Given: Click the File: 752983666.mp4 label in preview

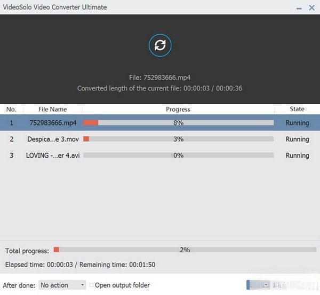Looking at the screenshot, I should pos(160,77).
